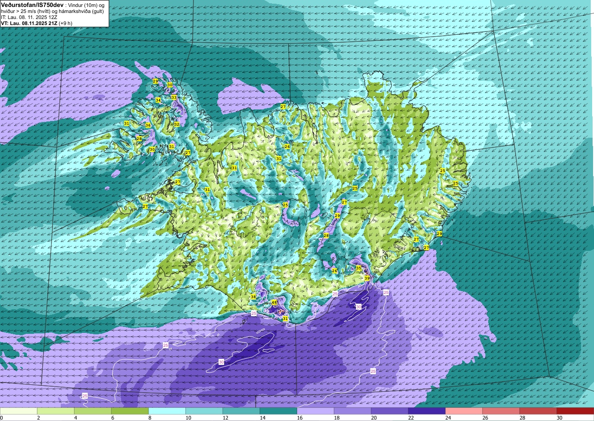Select the light cyan 8–10 legend swatch

pyautogui.click(x=167, y=411)
